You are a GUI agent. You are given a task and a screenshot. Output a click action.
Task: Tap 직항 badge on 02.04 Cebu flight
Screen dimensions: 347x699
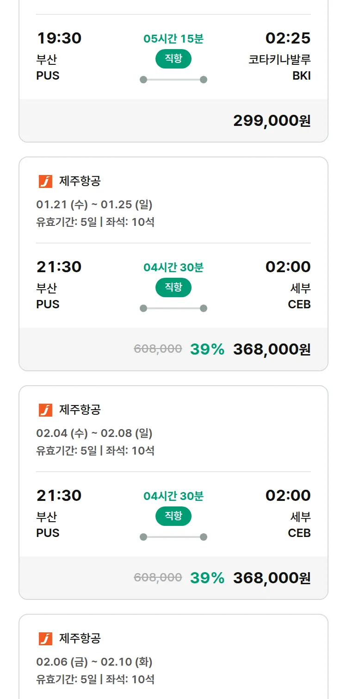click(x=173, y=516)
